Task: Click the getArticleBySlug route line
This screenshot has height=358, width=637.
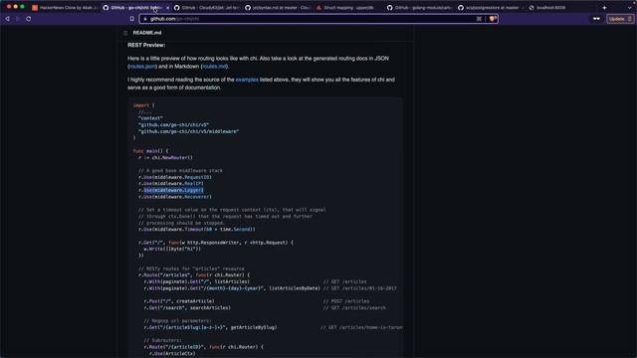Action: tap(210, 327)
